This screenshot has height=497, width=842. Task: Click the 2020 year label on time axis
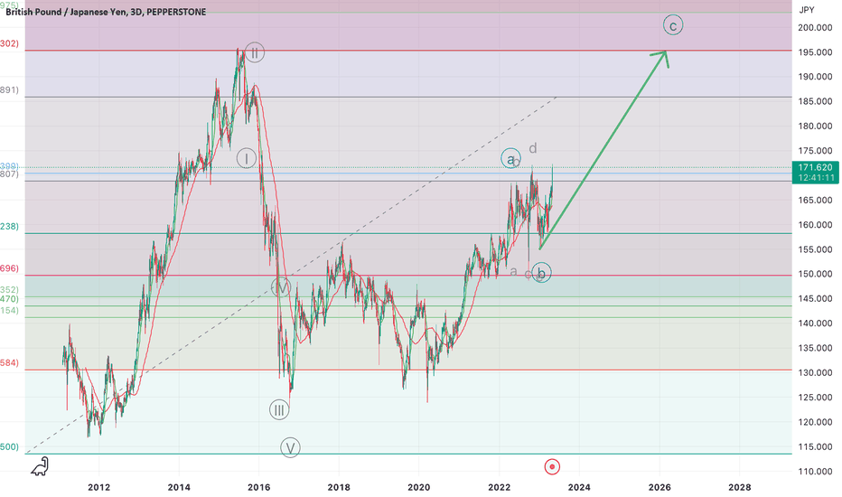pos(419,487)
